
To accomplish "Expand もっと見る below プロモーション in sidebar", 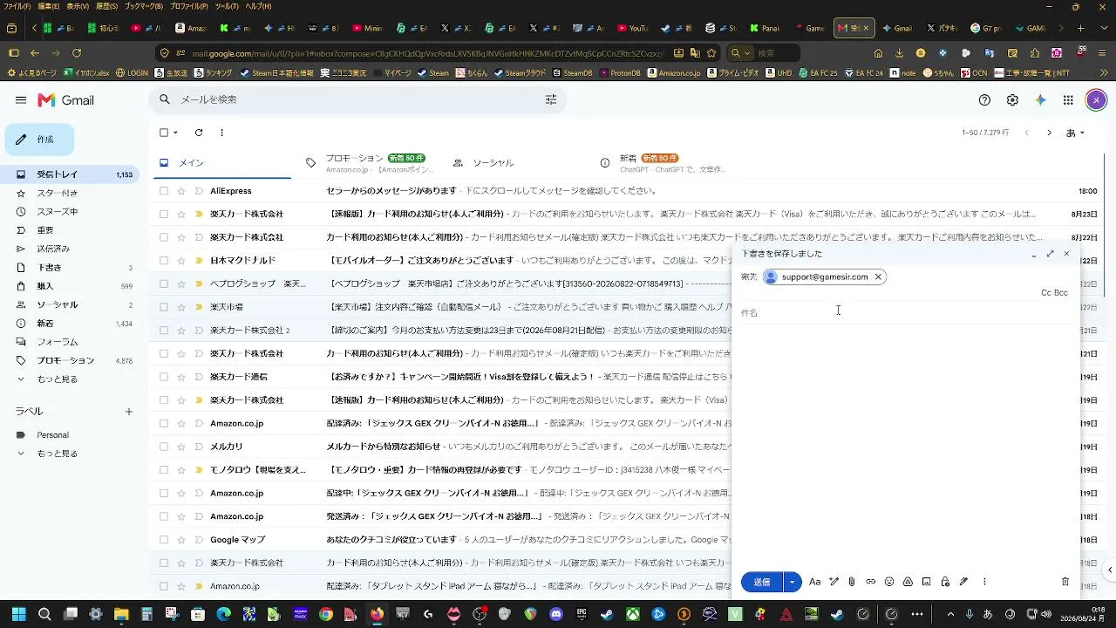I will click(57, 379).
